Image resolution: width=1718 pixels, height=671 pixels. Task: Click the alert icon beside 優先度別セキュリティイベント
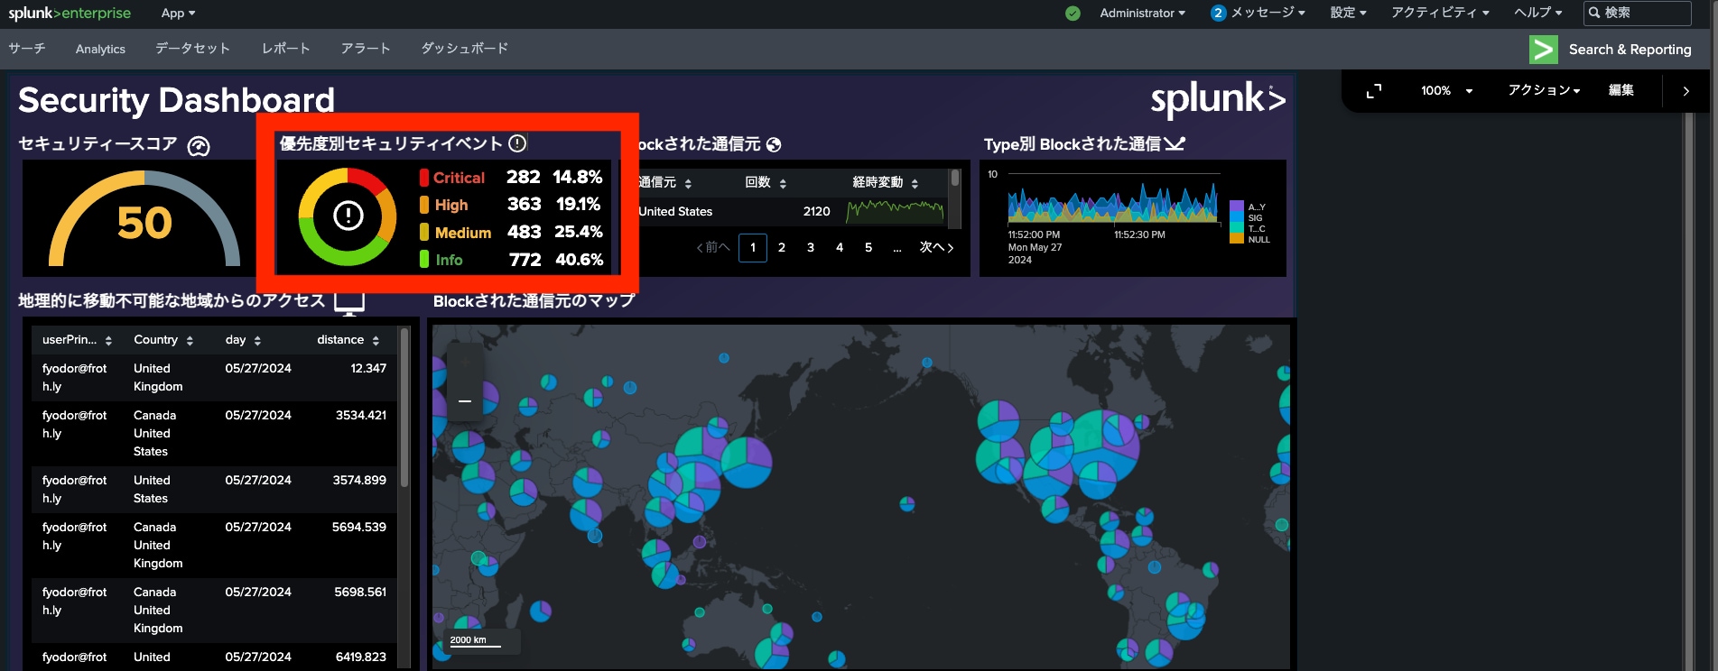[517, 143]
